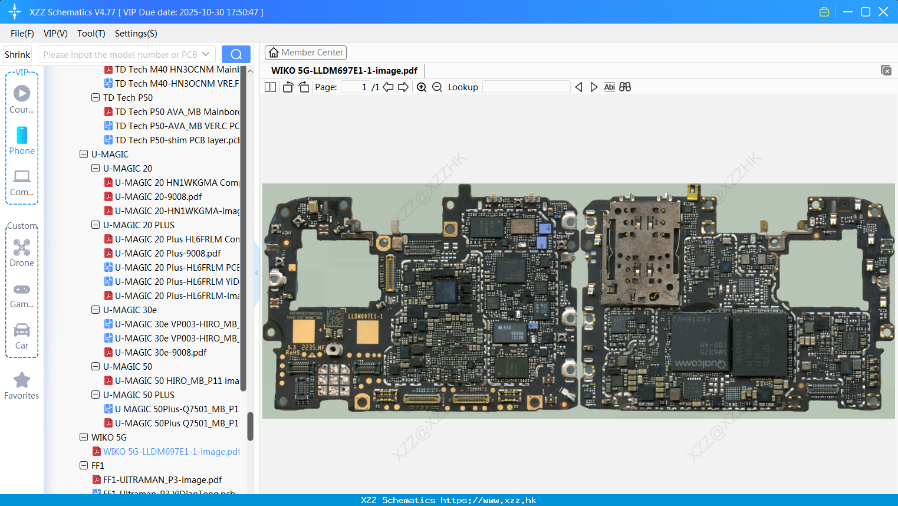
Task: Open the Car category
Action: [x=22, y=336]
